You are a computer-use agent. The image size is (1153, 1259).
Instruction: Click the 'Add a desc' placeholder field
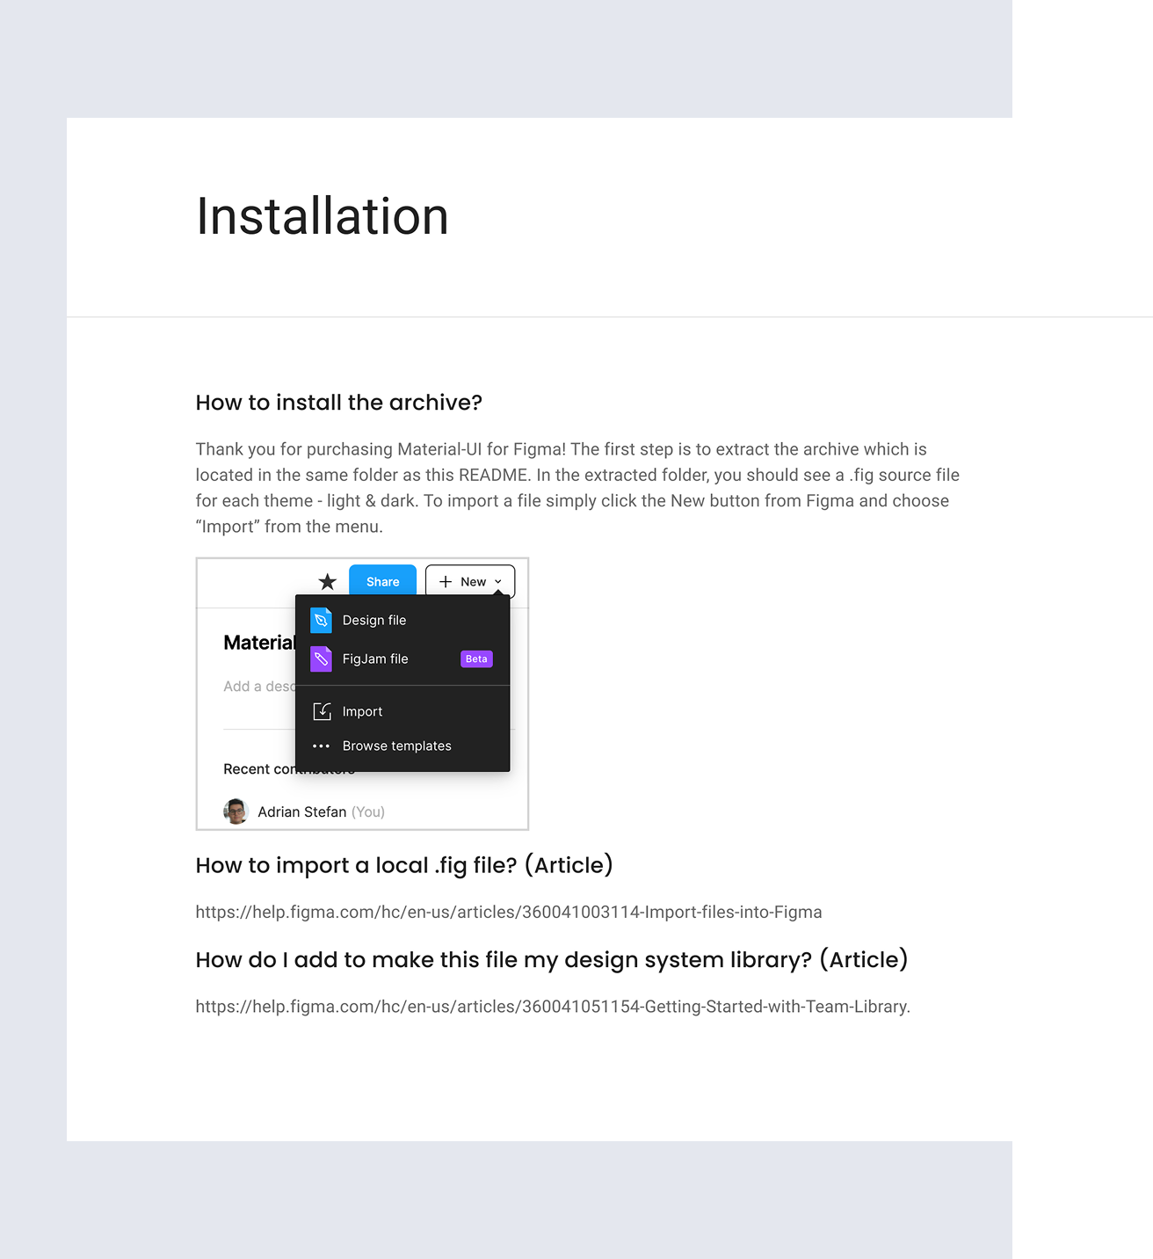(x=259, y=686)
